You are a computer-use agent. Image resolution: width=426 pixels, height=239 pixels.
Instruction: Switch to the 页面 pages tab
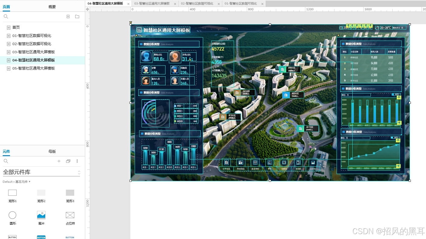point(6,7)
